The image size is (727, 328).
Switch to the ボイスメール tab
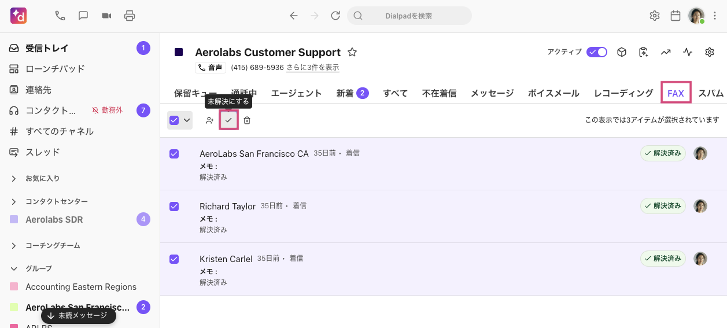point(553,93)
